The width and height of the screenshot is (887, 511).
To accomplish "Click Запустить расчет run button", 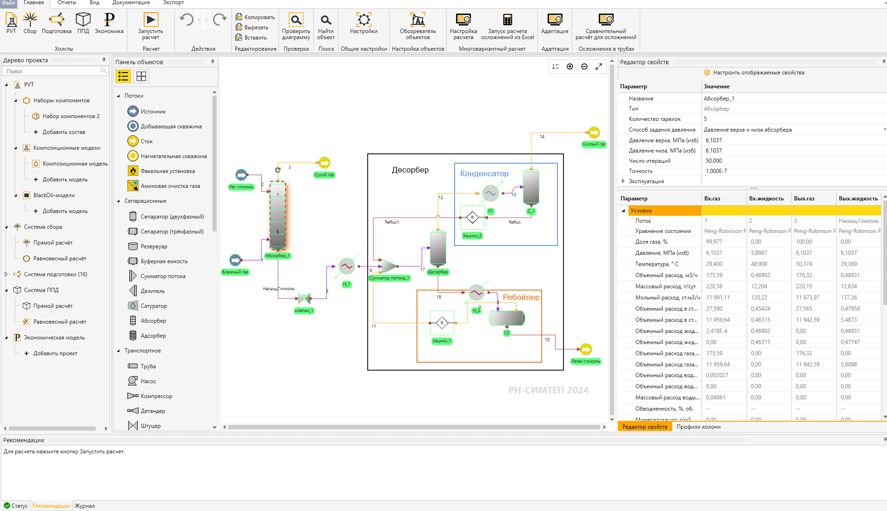I will (x=151, y=26).
